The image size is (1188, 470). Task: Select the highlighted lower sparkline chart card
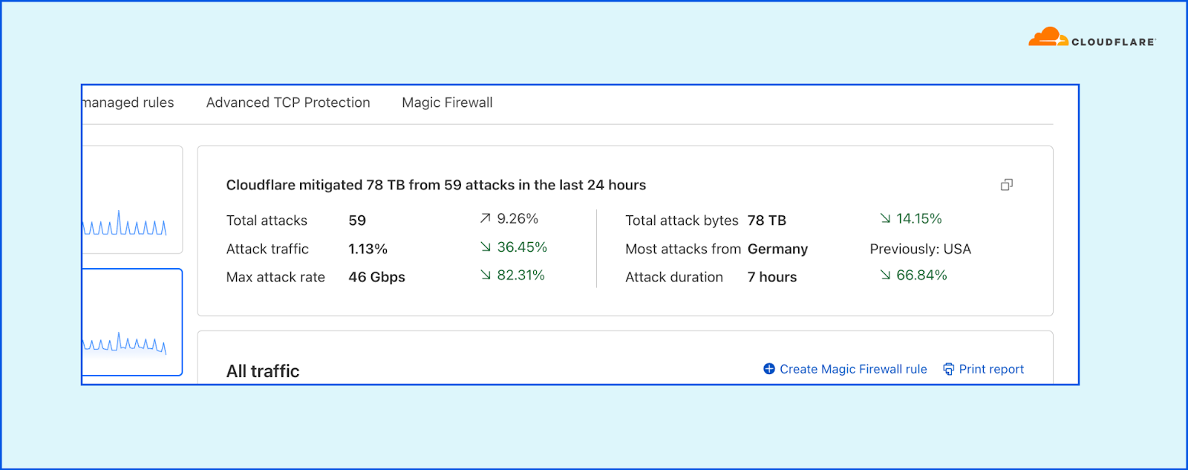pyautogui.click(x=132, y=322)
